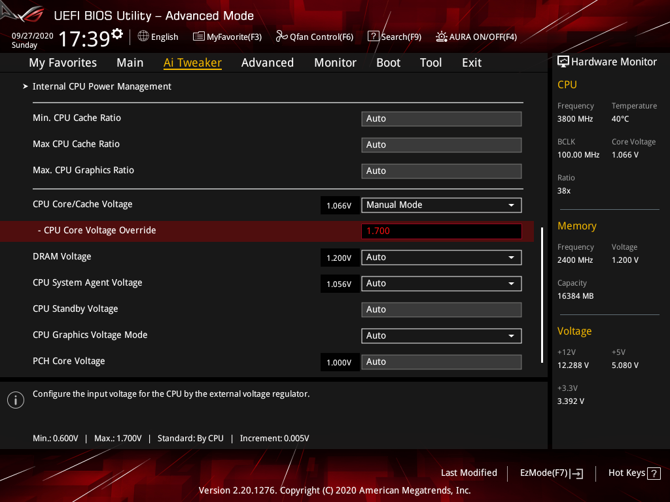The width and height of the screenshot is (670, 502).
Task: Open DRAM Voltage dropdown
Action: [442, 258]
